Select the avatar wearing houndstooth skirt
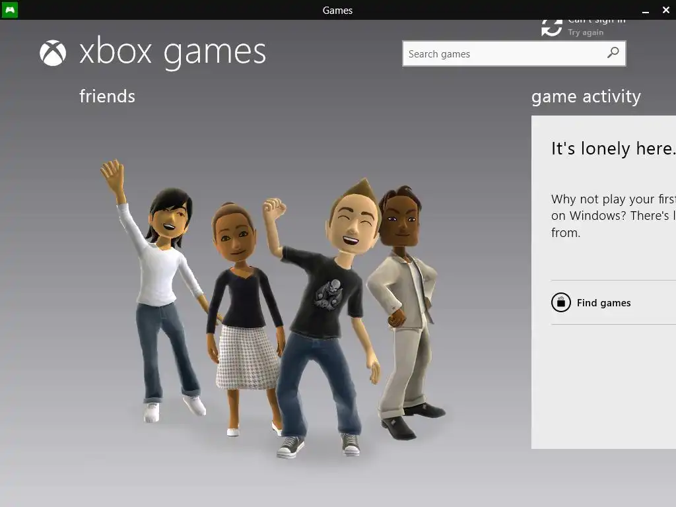676x507 pixels. coord(246,319)
